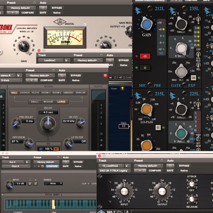Click COMPARE on the Pitch II plugin
This screenshot has width=213, height=213.
[x=52, y=166]
